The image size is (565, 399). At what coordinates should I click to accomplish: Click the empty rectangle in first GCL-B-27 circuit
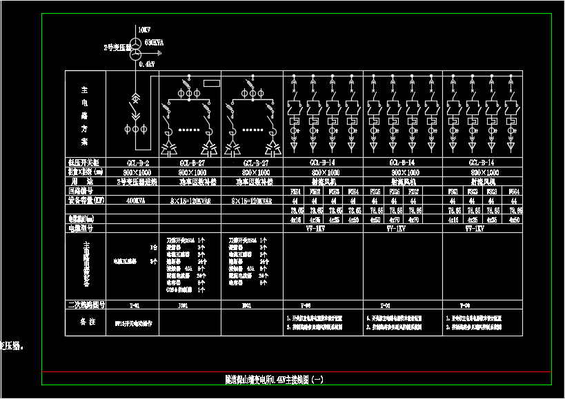[212, 83]
